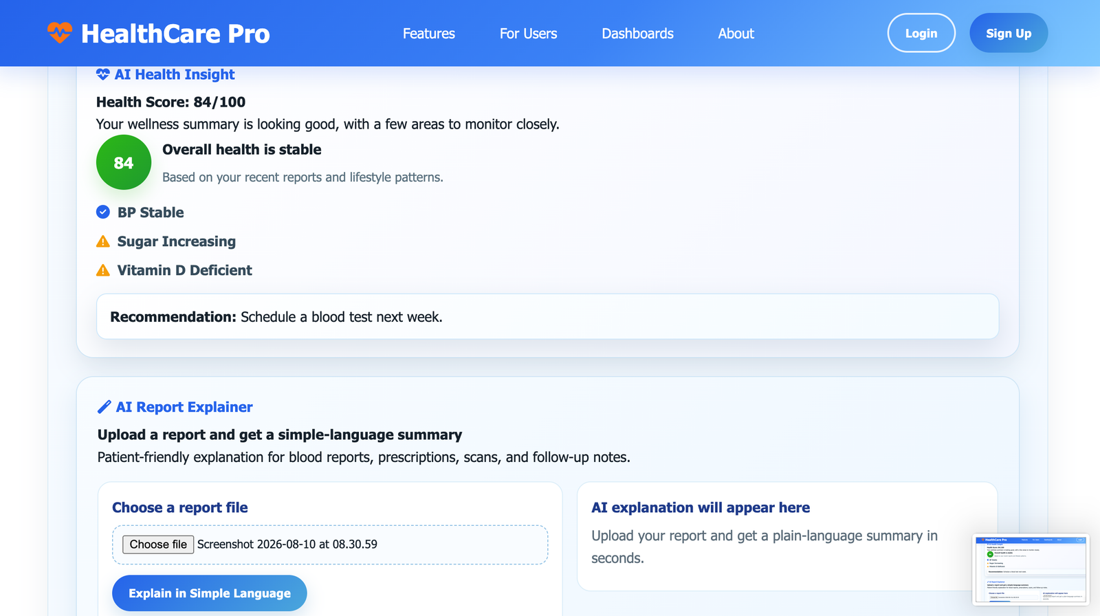
Task: Click the Sugar Increasing label
Action: (x=177, y=241)
